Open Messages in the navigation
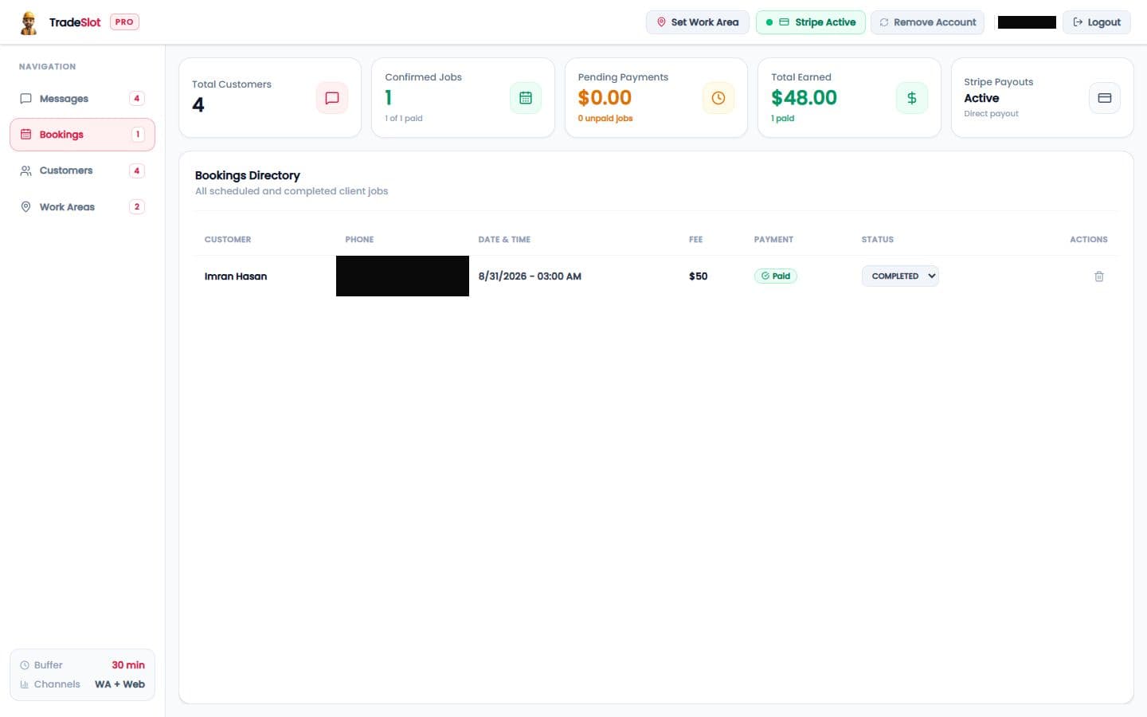Screen dimensions: 1147x717 coord(82,99)
